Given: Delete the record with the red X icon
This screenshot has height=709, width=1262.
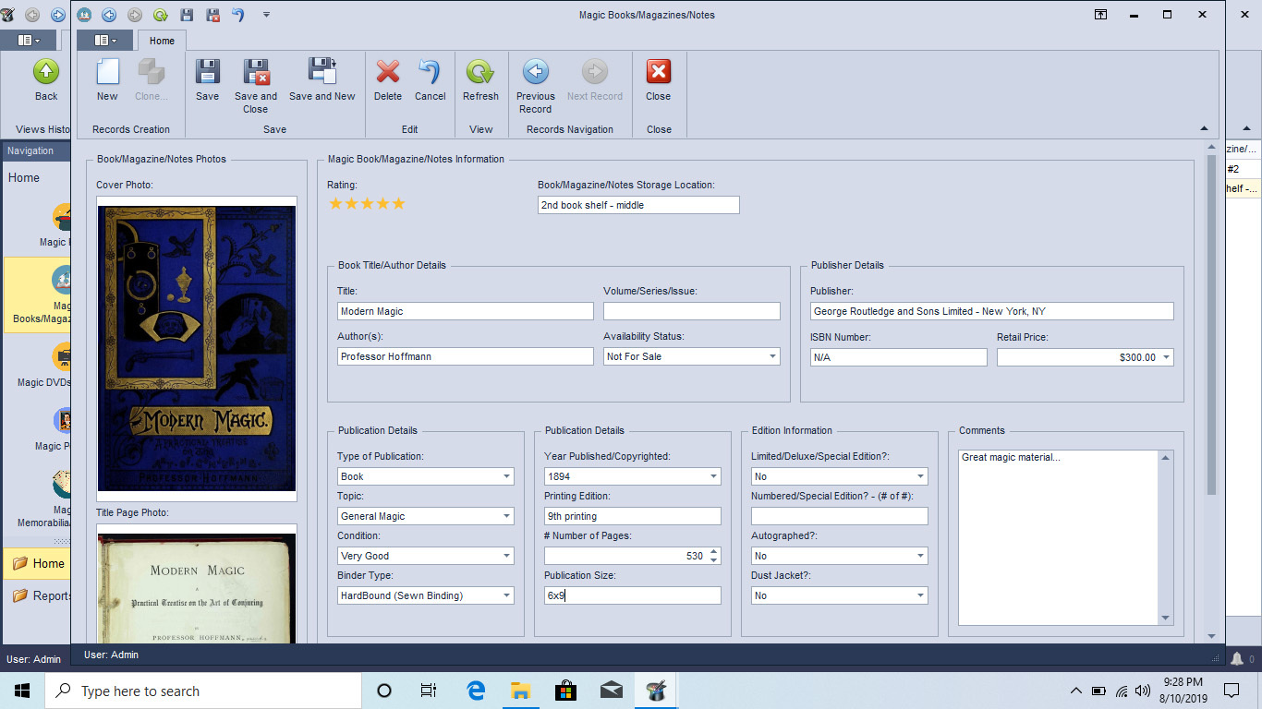Looking at the screenshot, I should point(388,72).
